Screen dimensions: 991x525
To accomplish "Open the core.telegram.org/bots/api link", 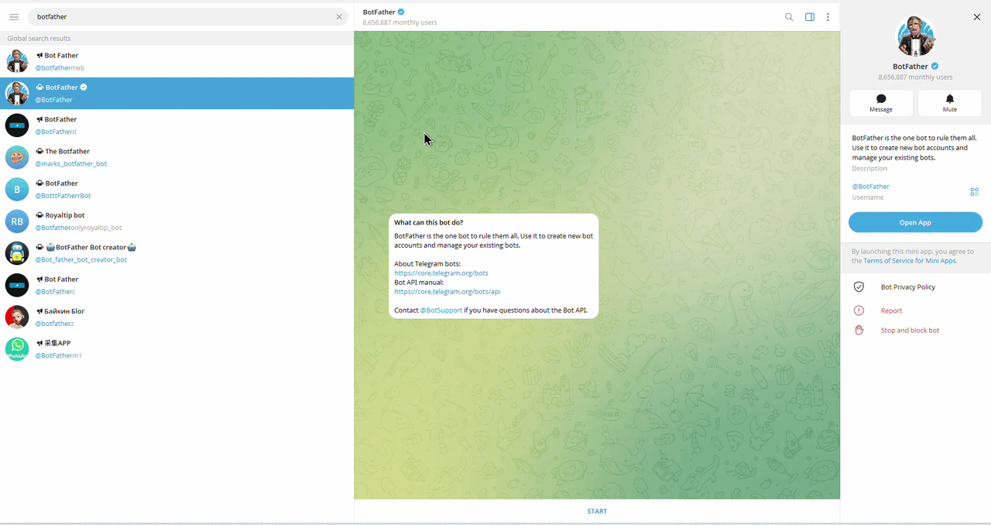I will (447, 292).
